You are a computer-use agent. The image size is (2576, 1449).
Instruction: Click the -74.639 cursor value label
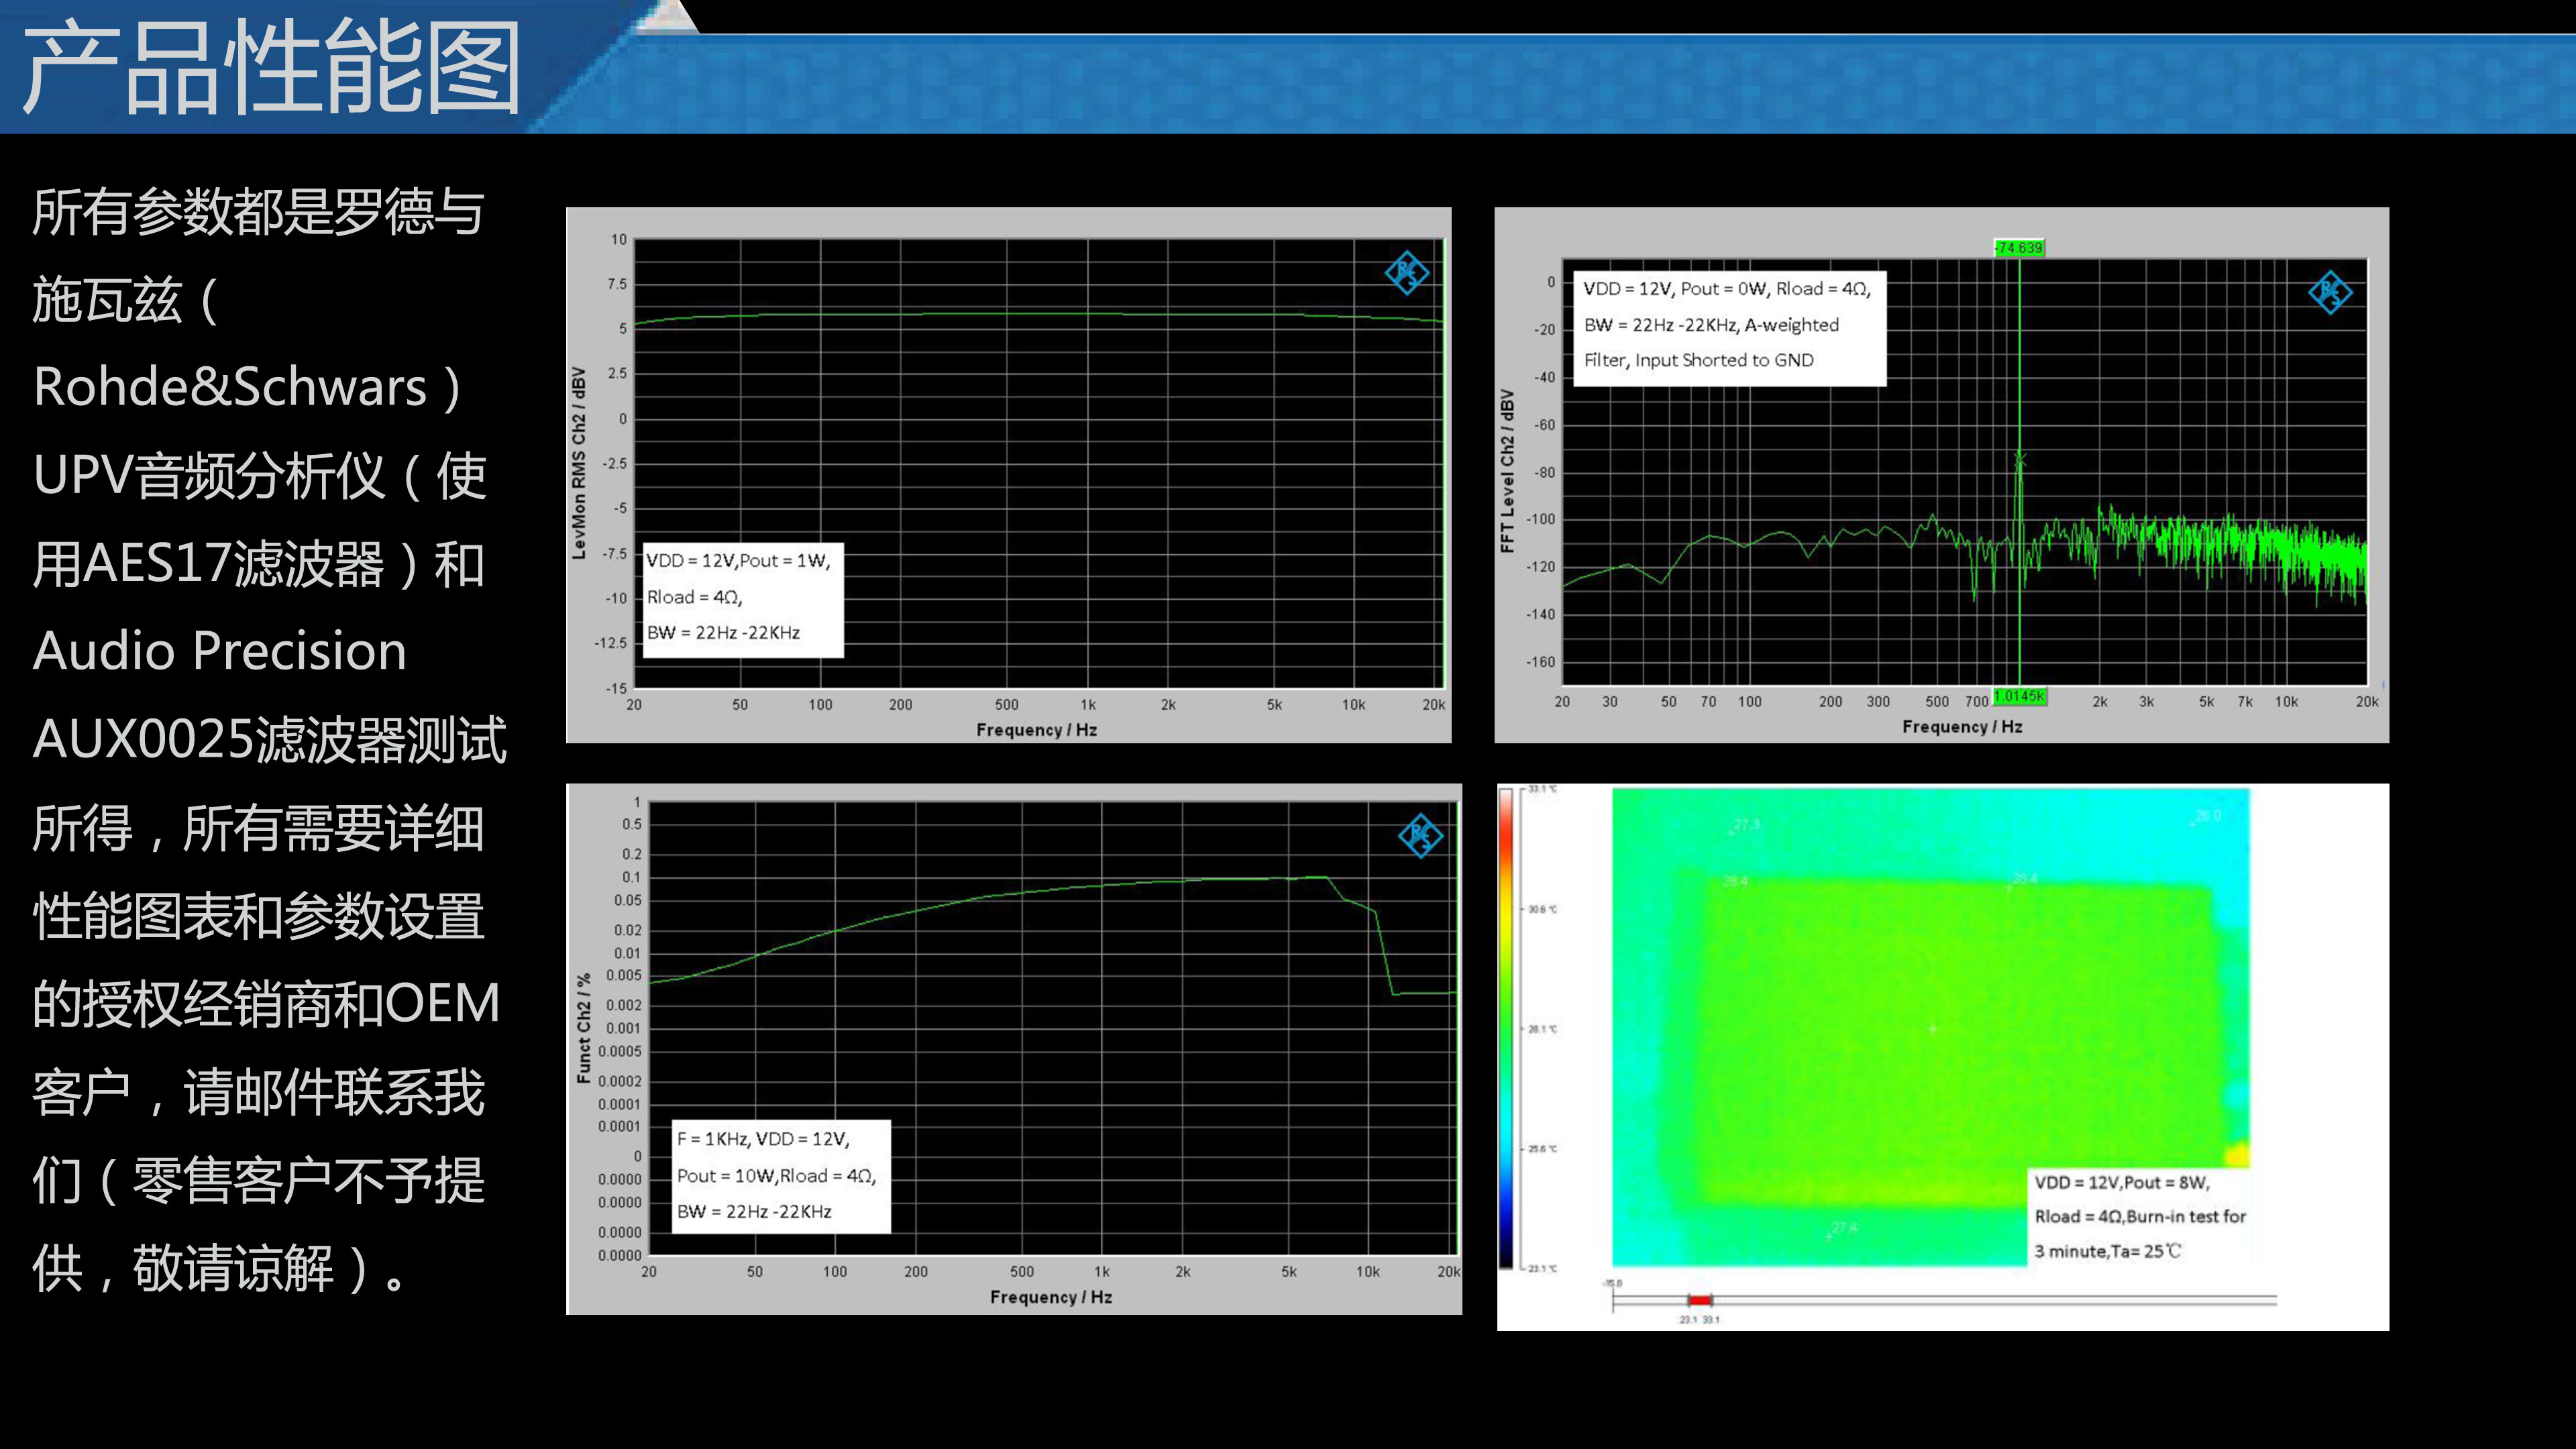2019,248
